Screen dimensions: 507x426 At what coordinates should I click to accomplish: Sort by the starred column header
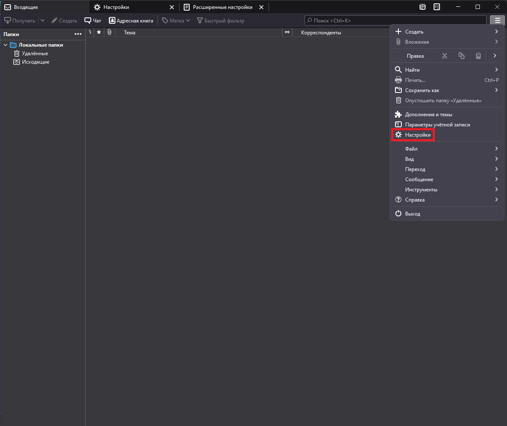(x=99, y=32)
